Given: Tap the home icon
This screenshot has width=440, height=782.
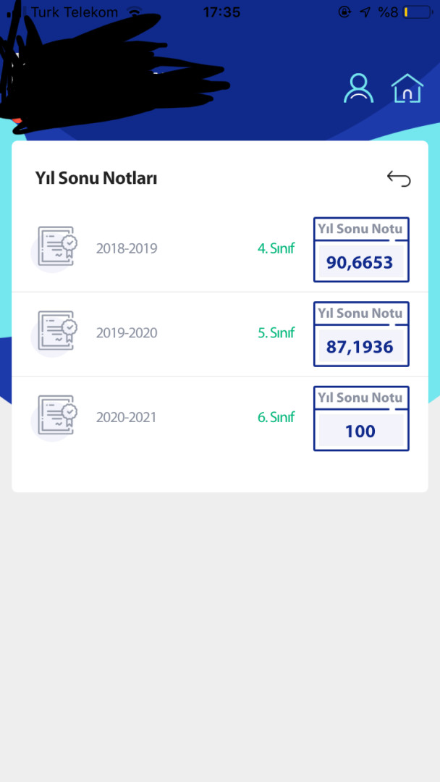Looking at the screenshot, I should [x=407, y=88].
